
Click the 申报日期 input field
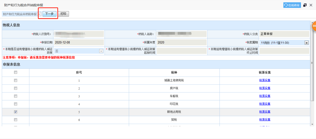[x=79, y=42]
